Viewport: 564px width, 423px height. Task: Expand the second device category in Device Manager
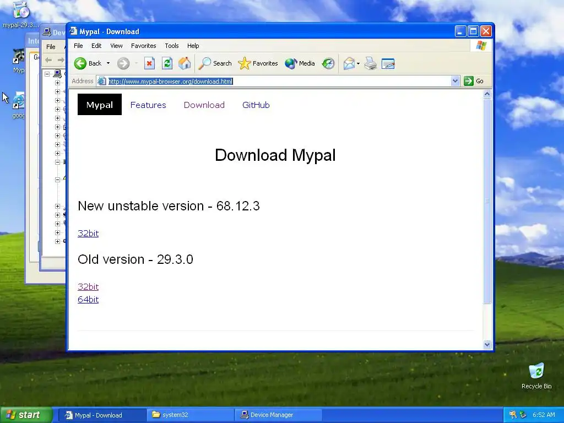[x=57, y=91]
